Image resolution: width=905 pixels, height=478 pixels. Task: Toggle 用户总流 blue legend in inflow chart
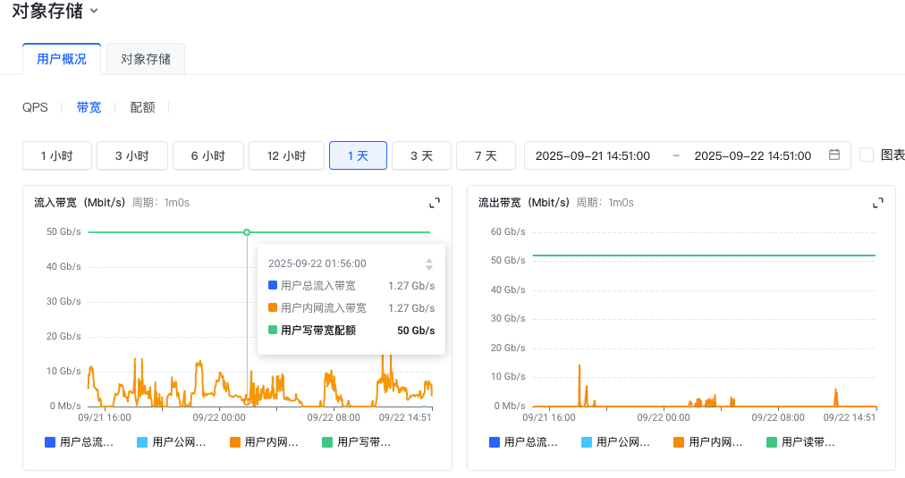point(79,442)
